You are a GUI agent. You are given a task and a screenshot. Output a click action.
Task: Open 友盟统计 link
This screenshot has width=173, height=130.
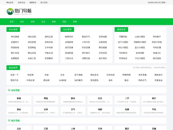click(x=15, y=42)
